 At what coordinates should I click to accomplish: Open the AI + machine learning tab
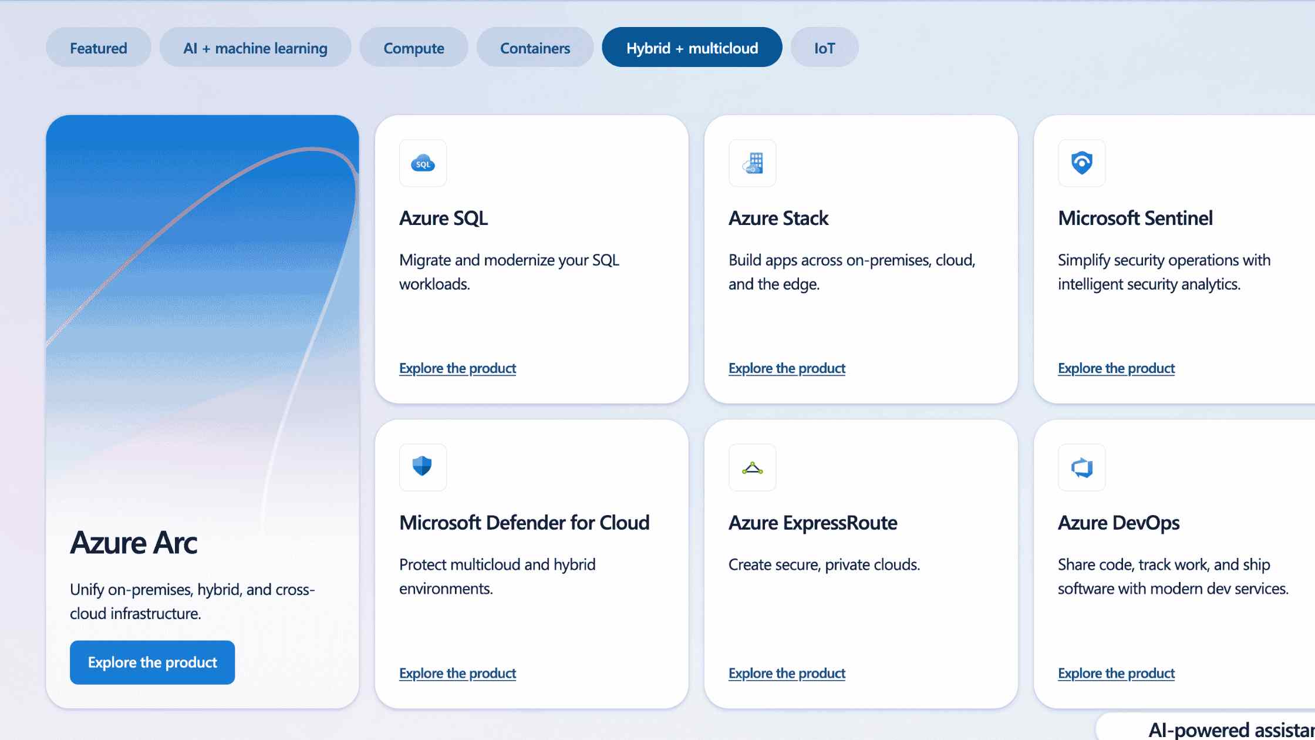(x=255, y=48)
